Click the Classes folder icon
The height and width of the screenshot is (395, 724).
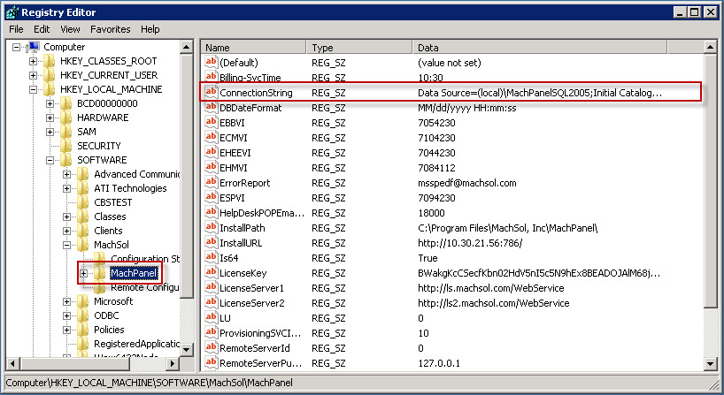83,216
